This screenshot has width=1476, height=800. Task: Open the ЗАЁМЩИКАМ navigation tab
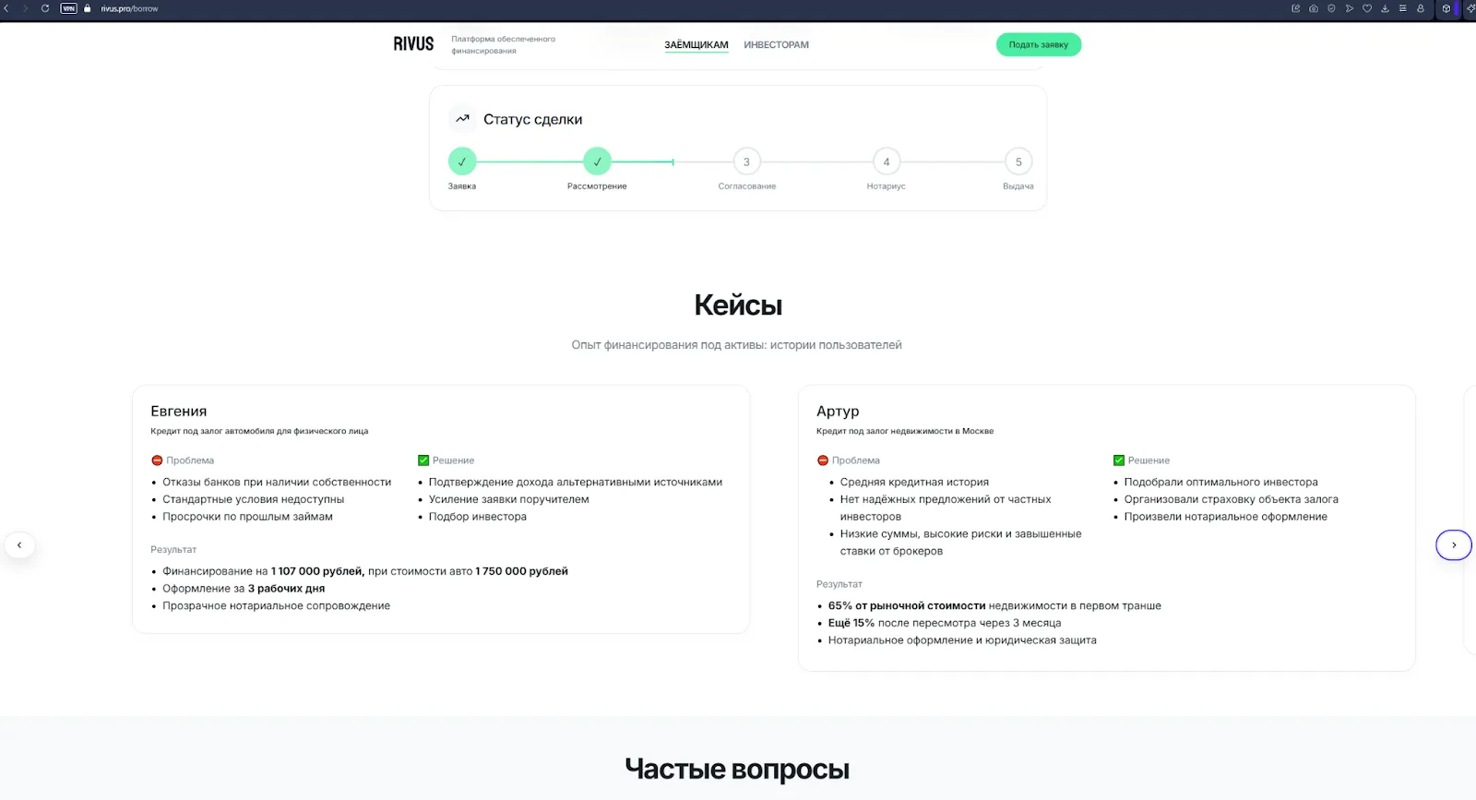[x=696, y=44]
